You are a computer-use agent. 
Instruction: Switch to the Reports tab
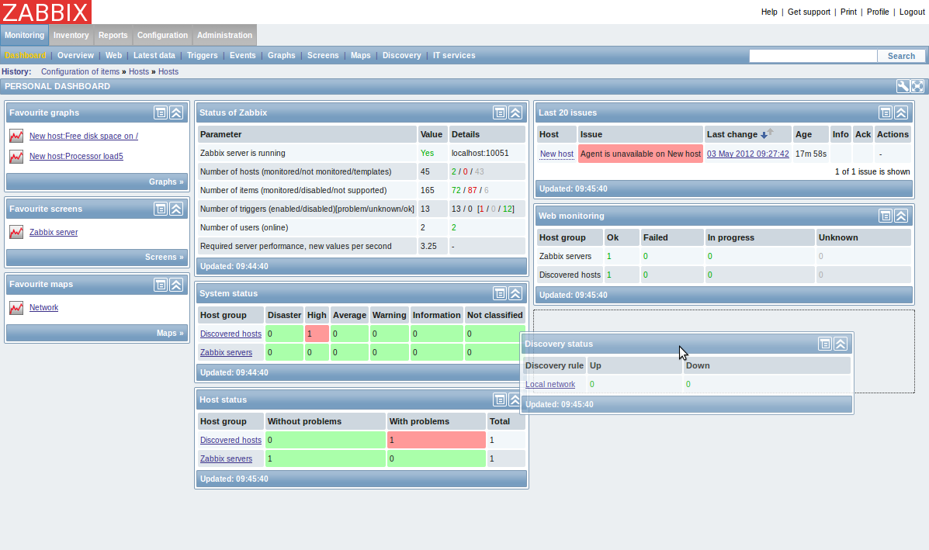coord(113,35)
